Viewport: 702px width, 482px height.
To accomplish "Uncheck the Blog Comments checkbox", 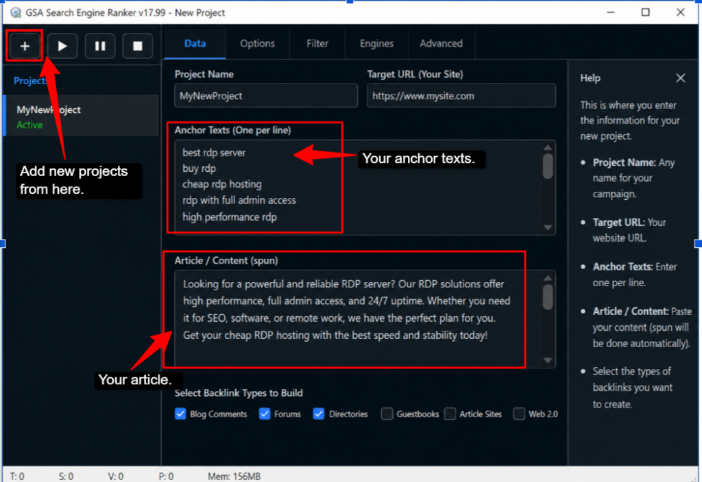I will 180,414.
